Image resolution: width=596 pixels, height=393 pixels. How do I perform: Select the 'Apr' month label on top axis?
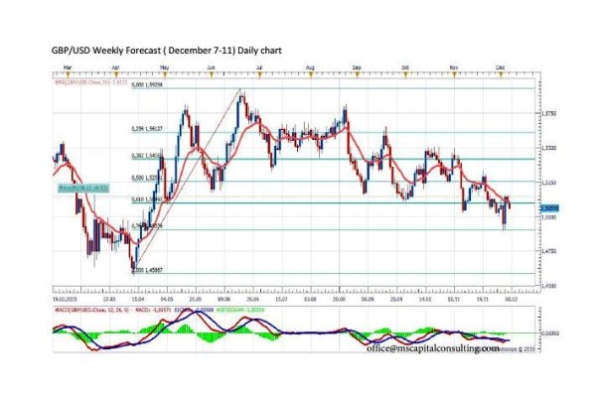tap(115, 67)
